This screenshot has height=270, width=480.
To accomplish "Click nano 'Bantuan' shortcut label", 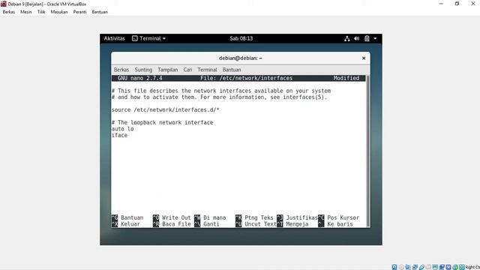I will [x=132, y=217].
